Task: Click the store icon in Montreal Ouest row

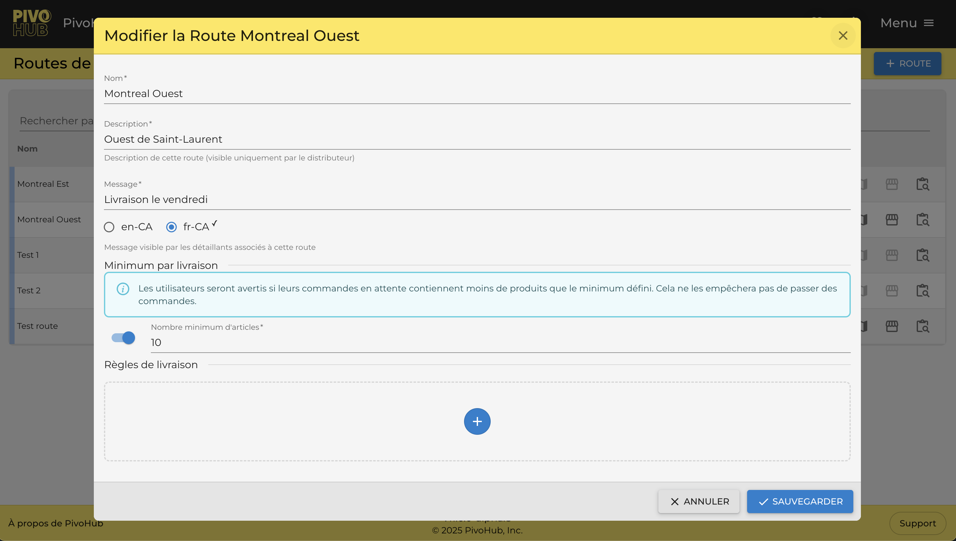Action: click(x=892, y=219)
